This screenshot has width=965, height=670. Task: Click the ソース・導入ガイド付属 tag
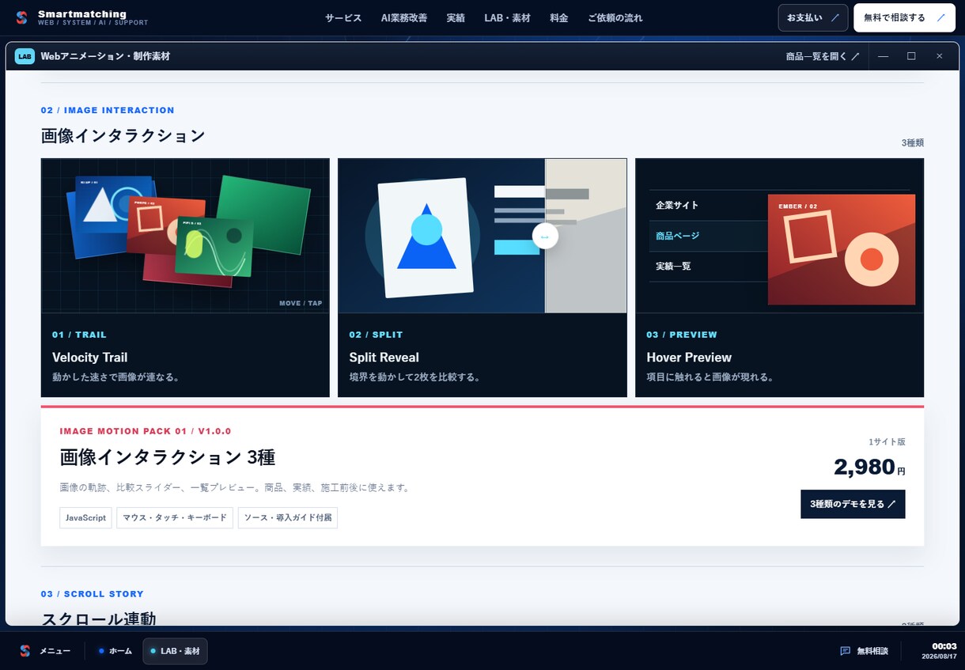coord(288,518)
